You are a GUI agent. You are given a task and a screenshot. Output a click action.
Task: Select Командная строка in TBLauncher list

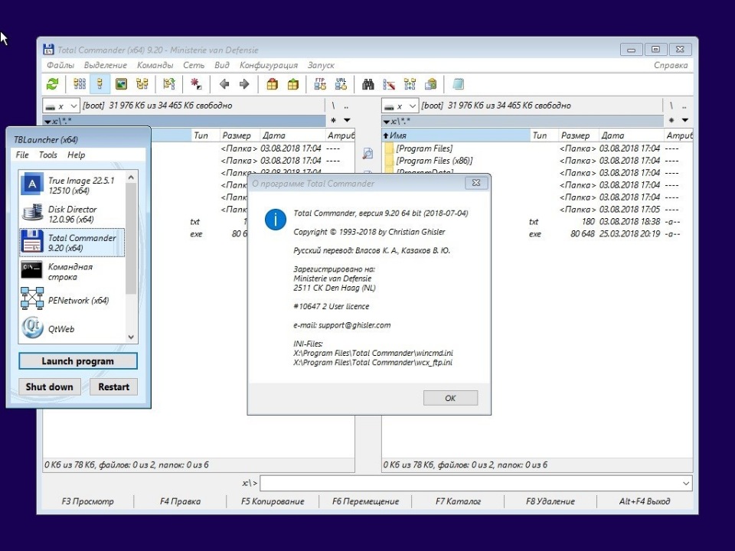pyautogui.click(x=72, y=272)
